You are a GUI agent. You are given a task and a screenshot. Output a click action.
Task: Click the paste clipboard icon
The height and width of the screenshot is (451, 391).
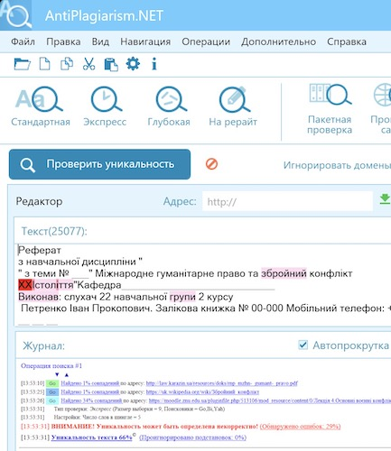click(111, 64)
